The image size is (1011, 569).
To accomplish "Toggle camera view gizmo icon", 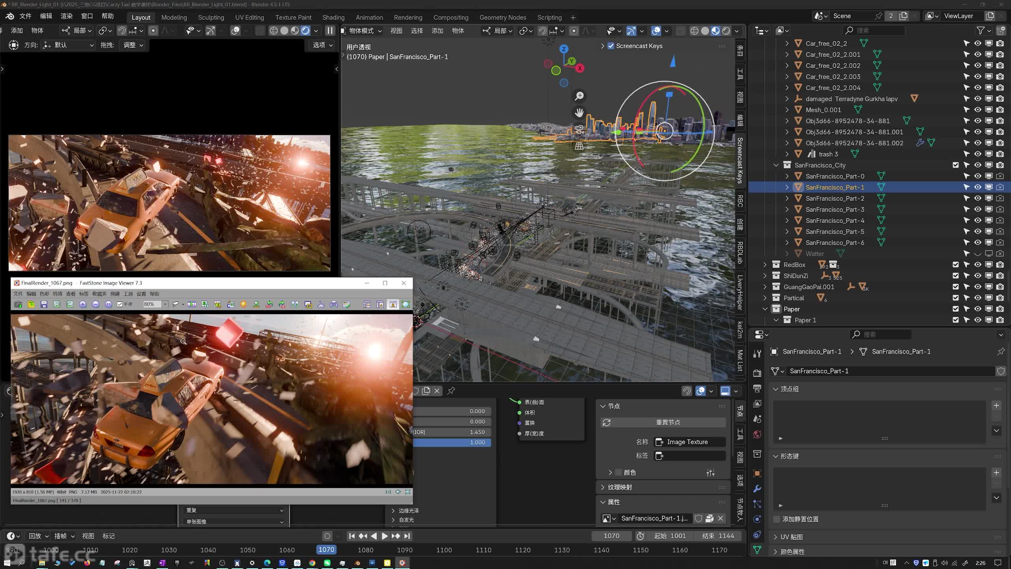I will 579,130.
